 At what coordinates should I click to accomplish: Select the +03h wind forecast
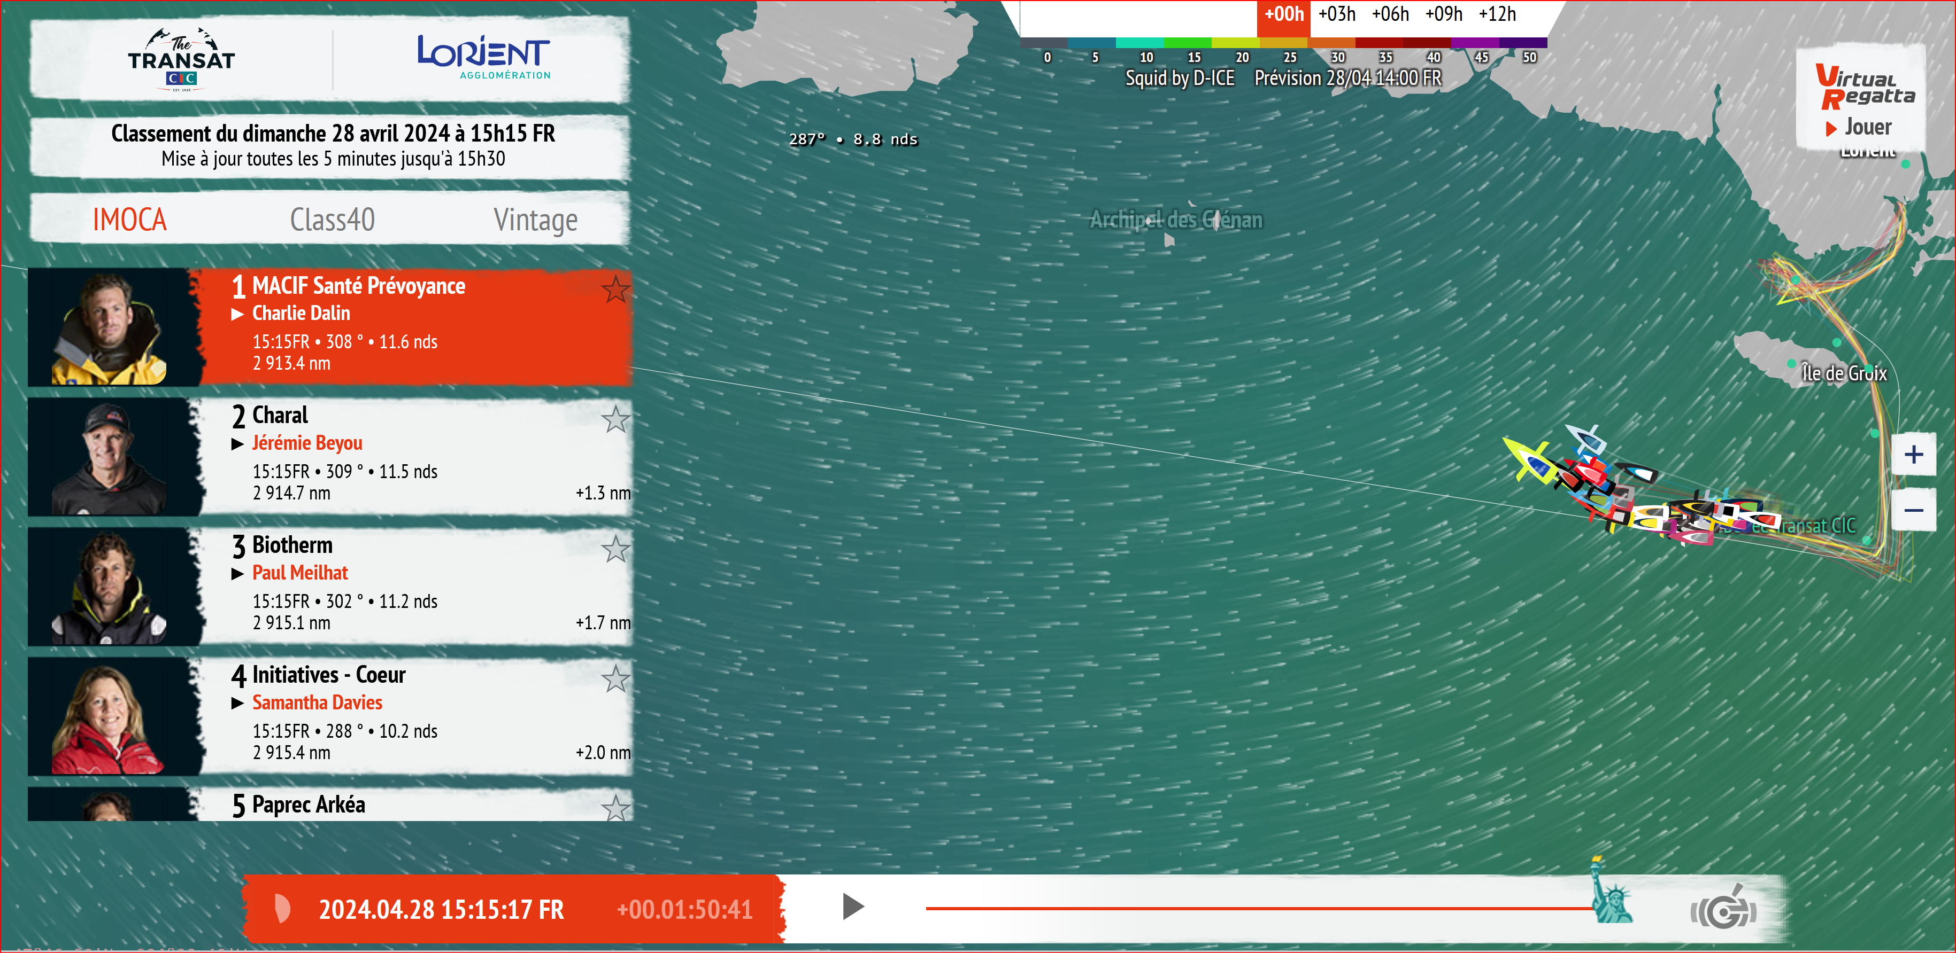click(x=1336, y=14)
